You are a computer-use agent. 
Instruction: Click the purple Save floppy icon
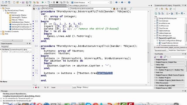click(x=23, y=2)
